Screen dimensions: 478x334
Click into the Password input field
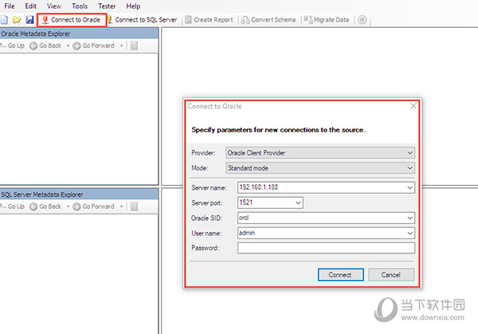tap(325, 248)
